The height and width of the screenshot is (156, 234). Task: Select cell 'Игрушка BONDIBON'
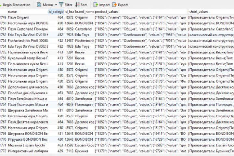click(x=27, y=139)
